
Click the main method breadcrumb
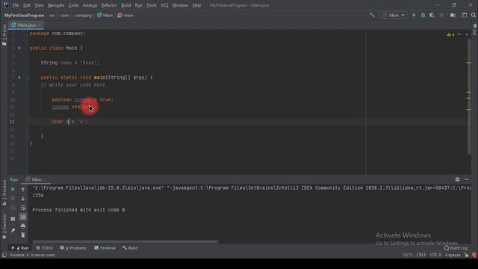[x=125, y=15]
